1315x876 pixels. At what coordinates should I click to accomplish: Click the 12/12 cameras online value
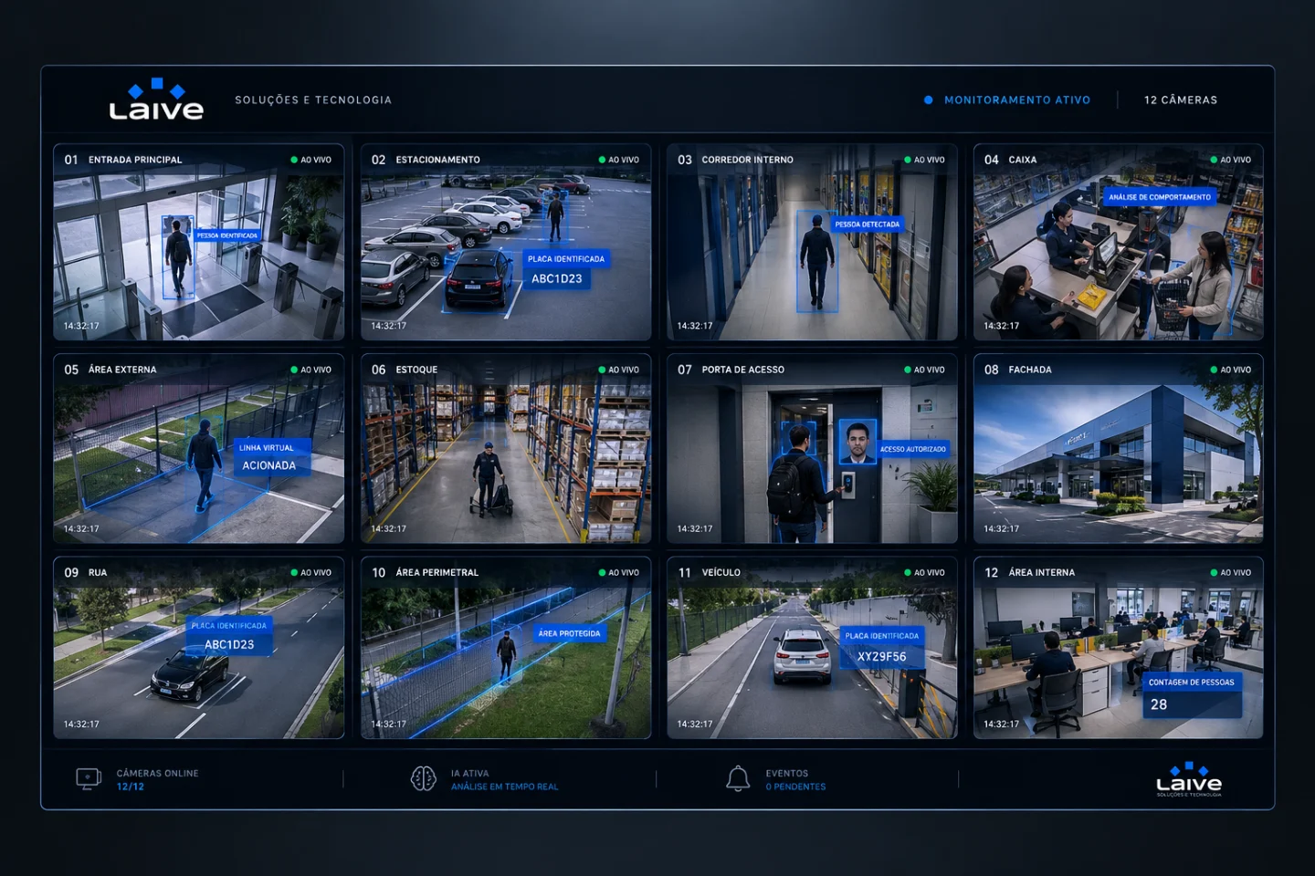(131, 787)
